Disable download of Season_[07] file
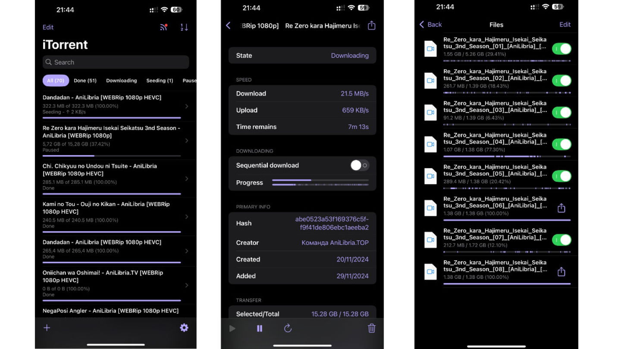 click(561, 240)
